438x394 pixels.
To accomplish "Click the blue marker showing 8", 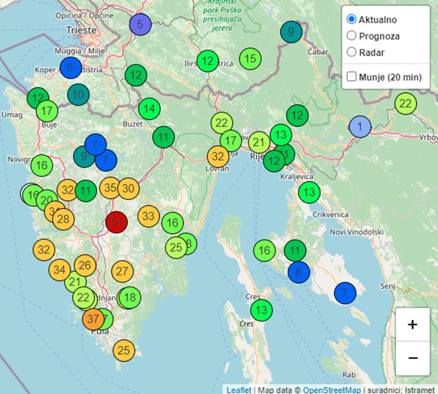I will (x=298, y=272).
